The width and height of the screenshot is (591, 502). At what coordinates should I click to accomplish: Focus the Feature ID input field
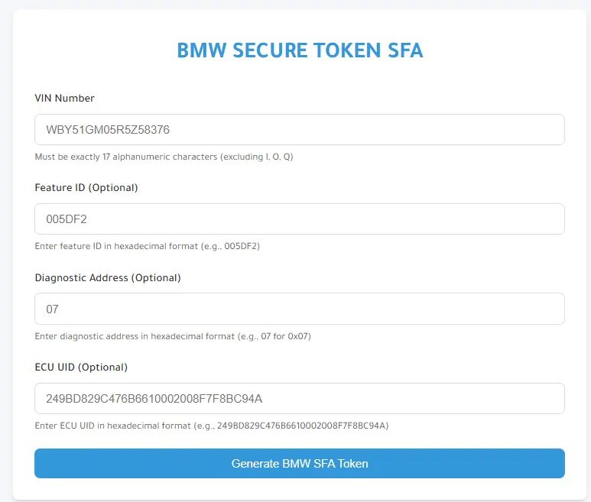[x=300, y=219]
